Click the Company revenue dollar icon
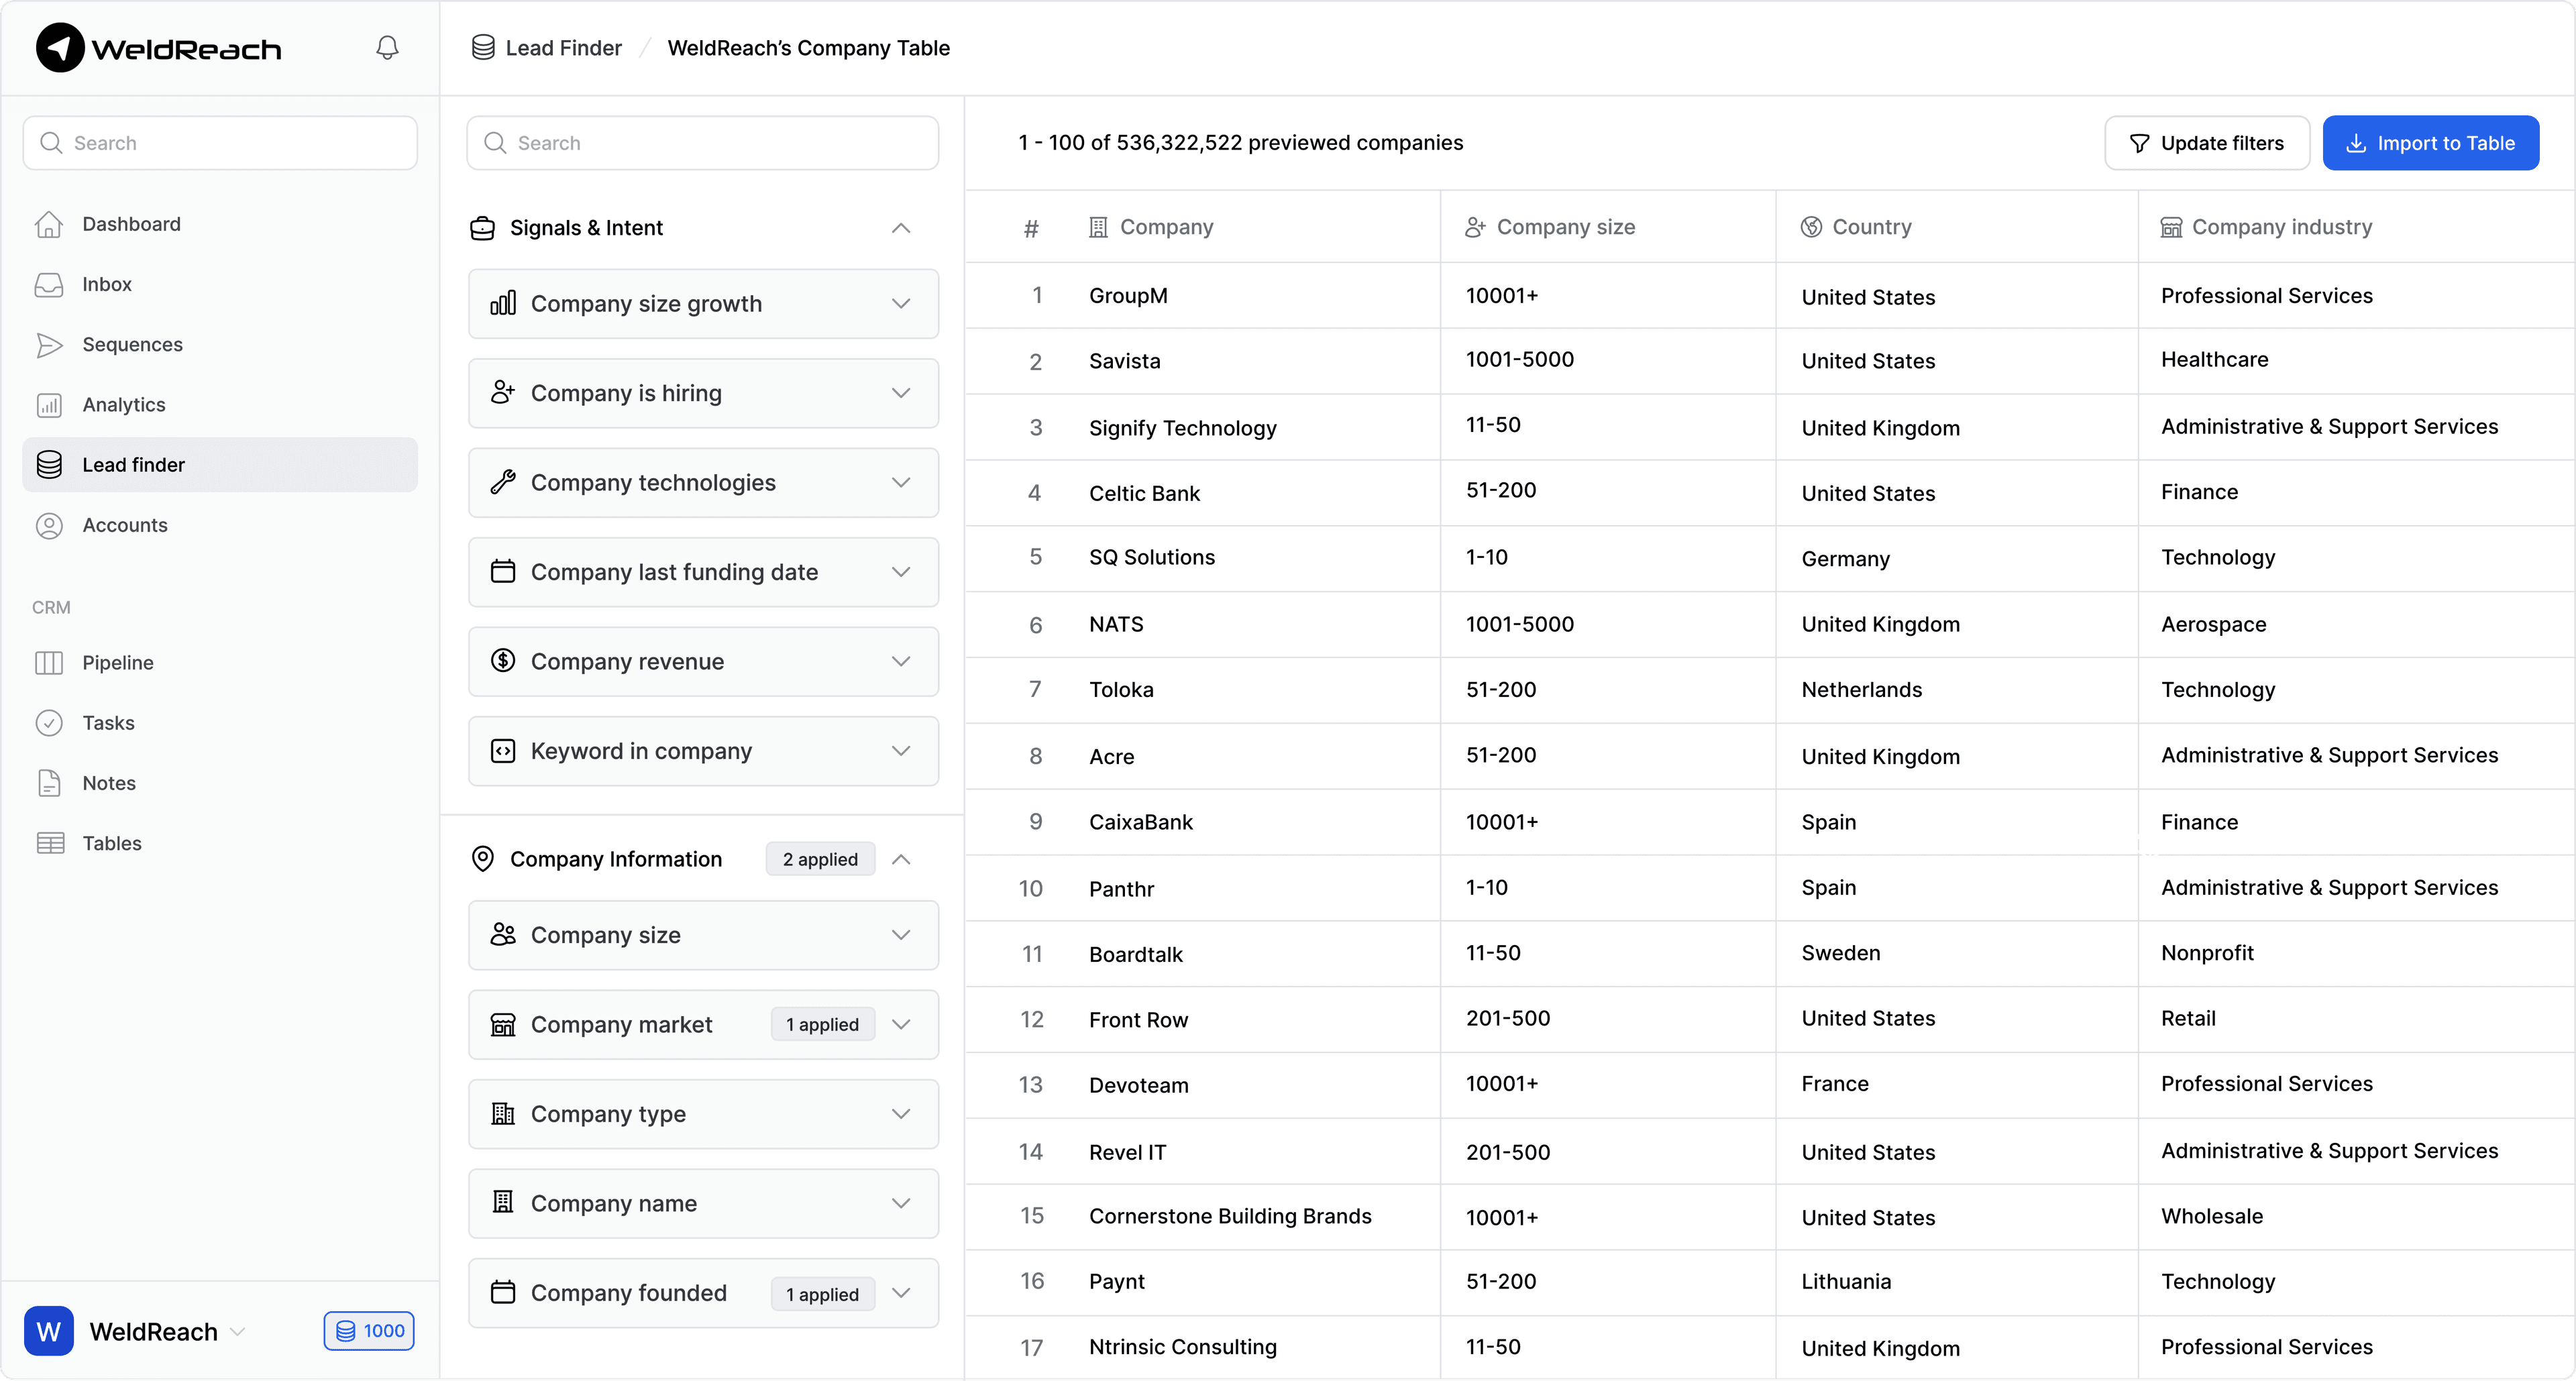Screen dimensions: 2576x1381 [503, 661]
